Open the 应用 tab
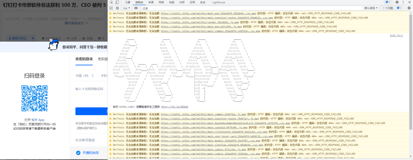Viewport: 413px width, 160px height. pos(192,2)
